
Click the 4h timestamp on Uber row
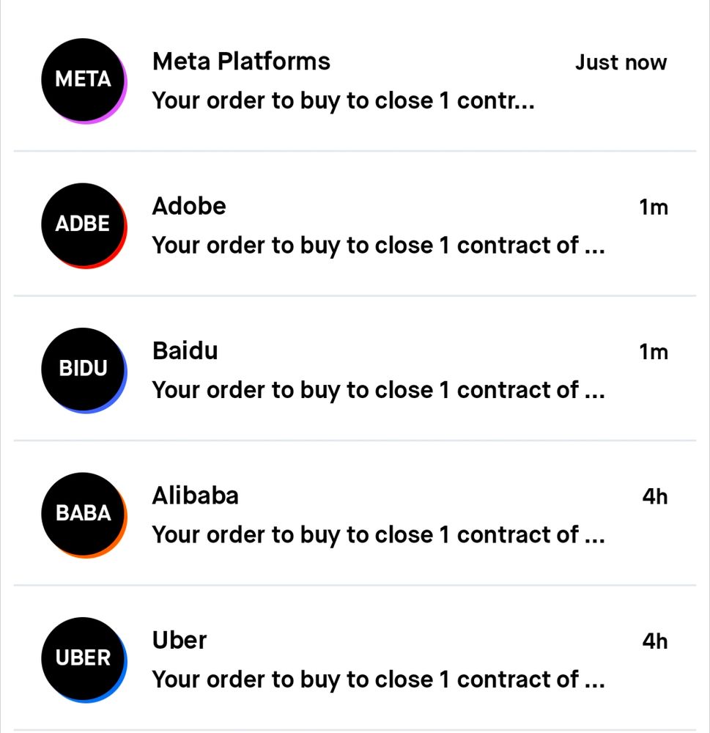click(655, 641)
